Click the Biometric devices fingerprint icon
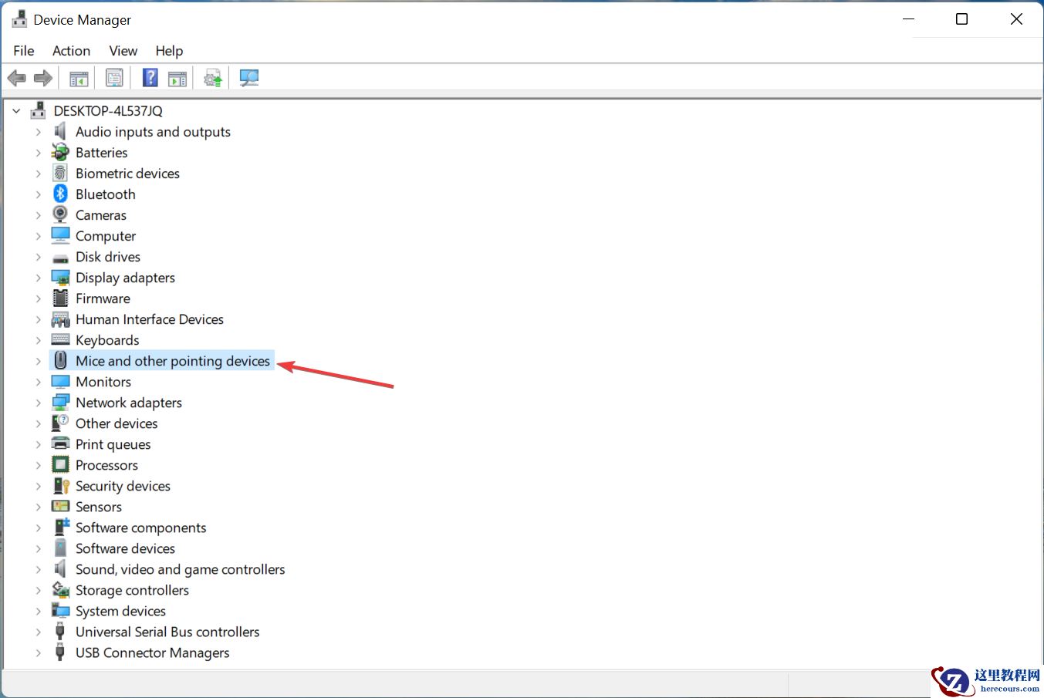This screenshot has height=698, width=1044. tap(60, 174)
